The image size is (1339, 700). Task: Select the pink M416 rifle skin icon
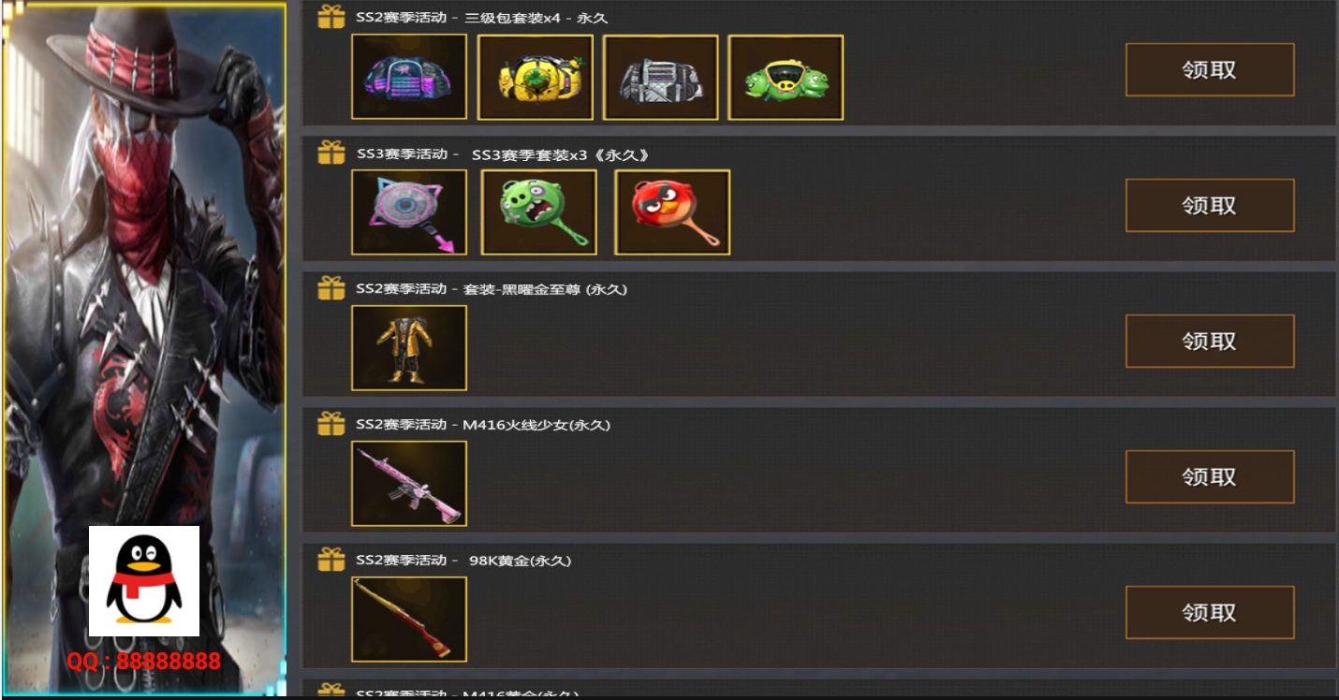coord(409,483)
